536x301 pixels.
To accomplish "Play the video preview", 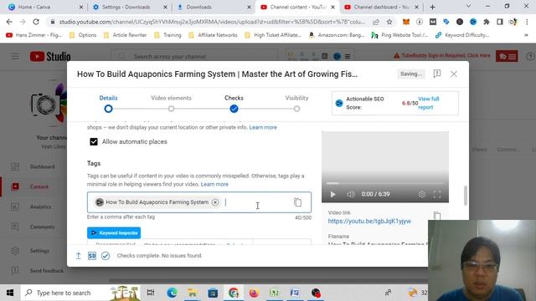I will point(332,194).
